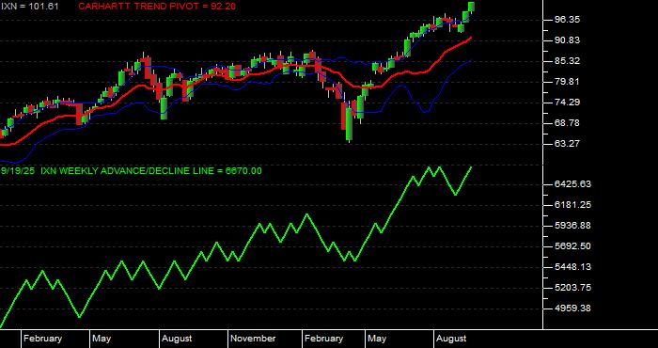The height and width of the screenshot is (348, 658).
Task: Select the second May label on time axis
Action: click(x=377, y=339)
